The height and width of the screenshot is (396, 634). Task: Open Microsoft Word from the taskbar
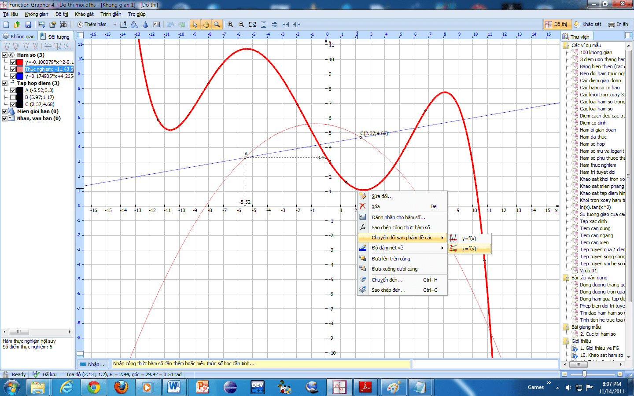coord(174,387)
